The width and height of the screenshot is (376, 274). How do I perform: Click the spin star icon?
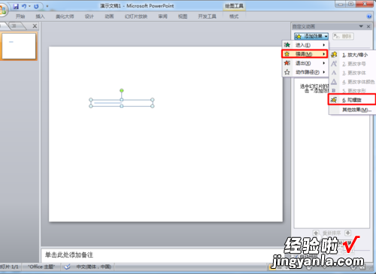(334, 100)
